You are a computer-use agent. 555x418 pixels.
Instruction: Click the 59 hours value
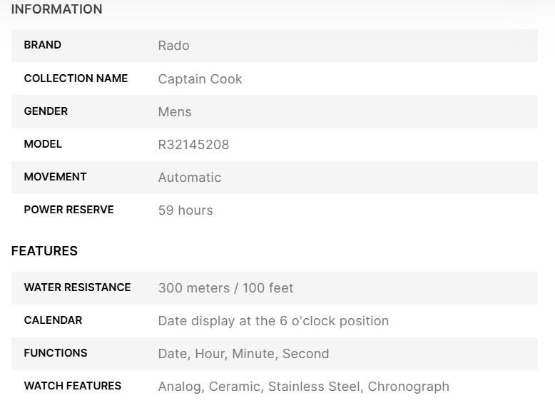[185, 210]
